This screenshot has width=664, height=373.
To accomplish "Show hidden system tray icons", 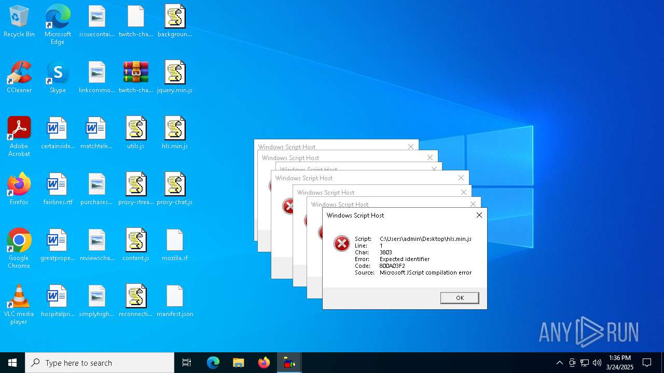I will point(559,363).
